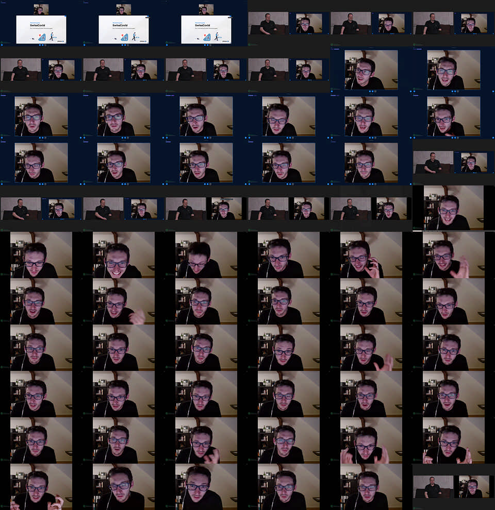The height and width of the screenshot is (510, 495).
Task: Open the first split-screen thumbnail in second row
Action: pos(41,70)
